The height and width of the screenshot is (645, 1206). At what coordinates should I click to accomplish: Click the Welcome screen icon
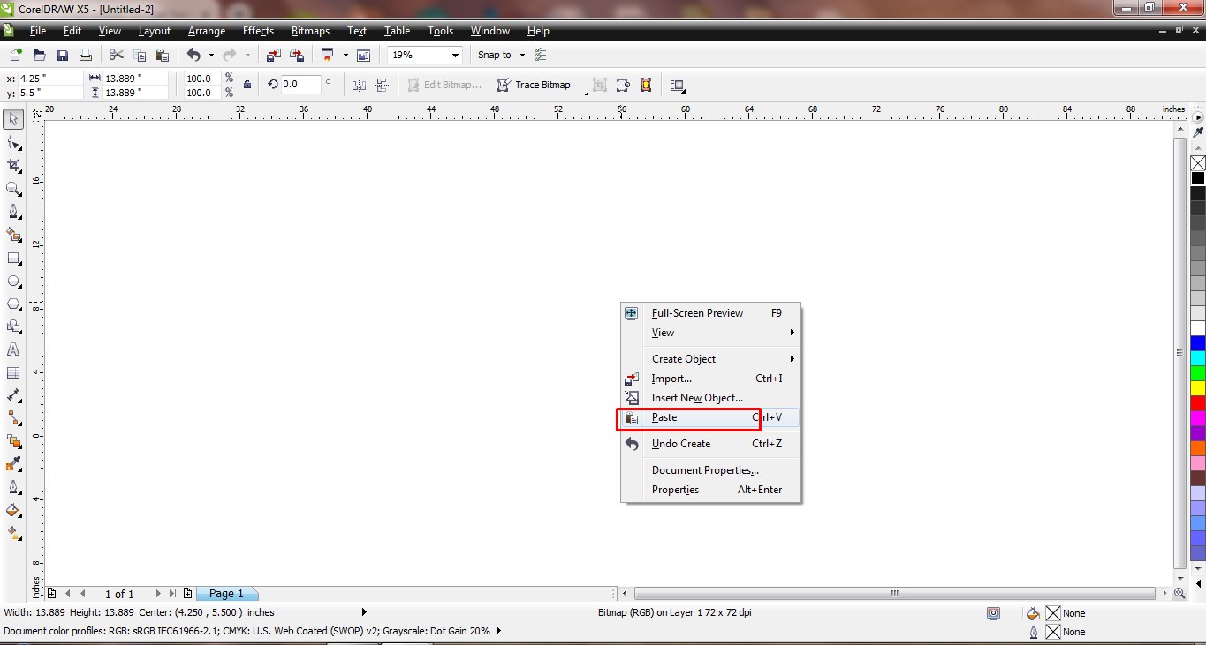363,55
